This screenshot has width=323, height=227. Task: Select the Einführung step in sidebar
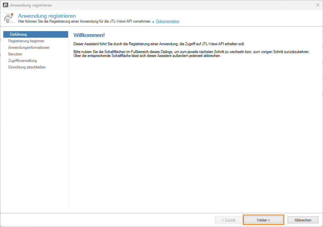pyautogui.click(x=18, y=34)
